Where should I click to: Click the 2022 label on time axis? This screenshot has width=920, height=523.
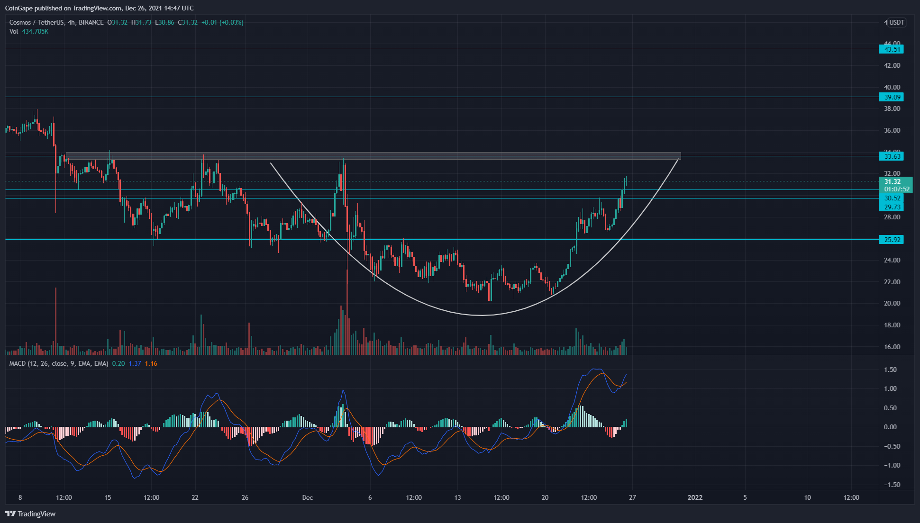695,497
